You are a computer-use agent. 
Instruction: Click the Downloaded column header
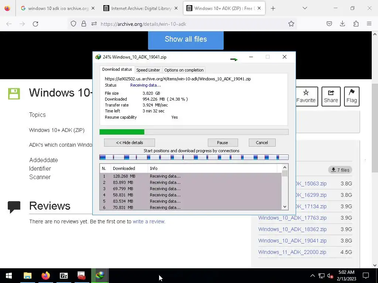(x=129, y=168)
